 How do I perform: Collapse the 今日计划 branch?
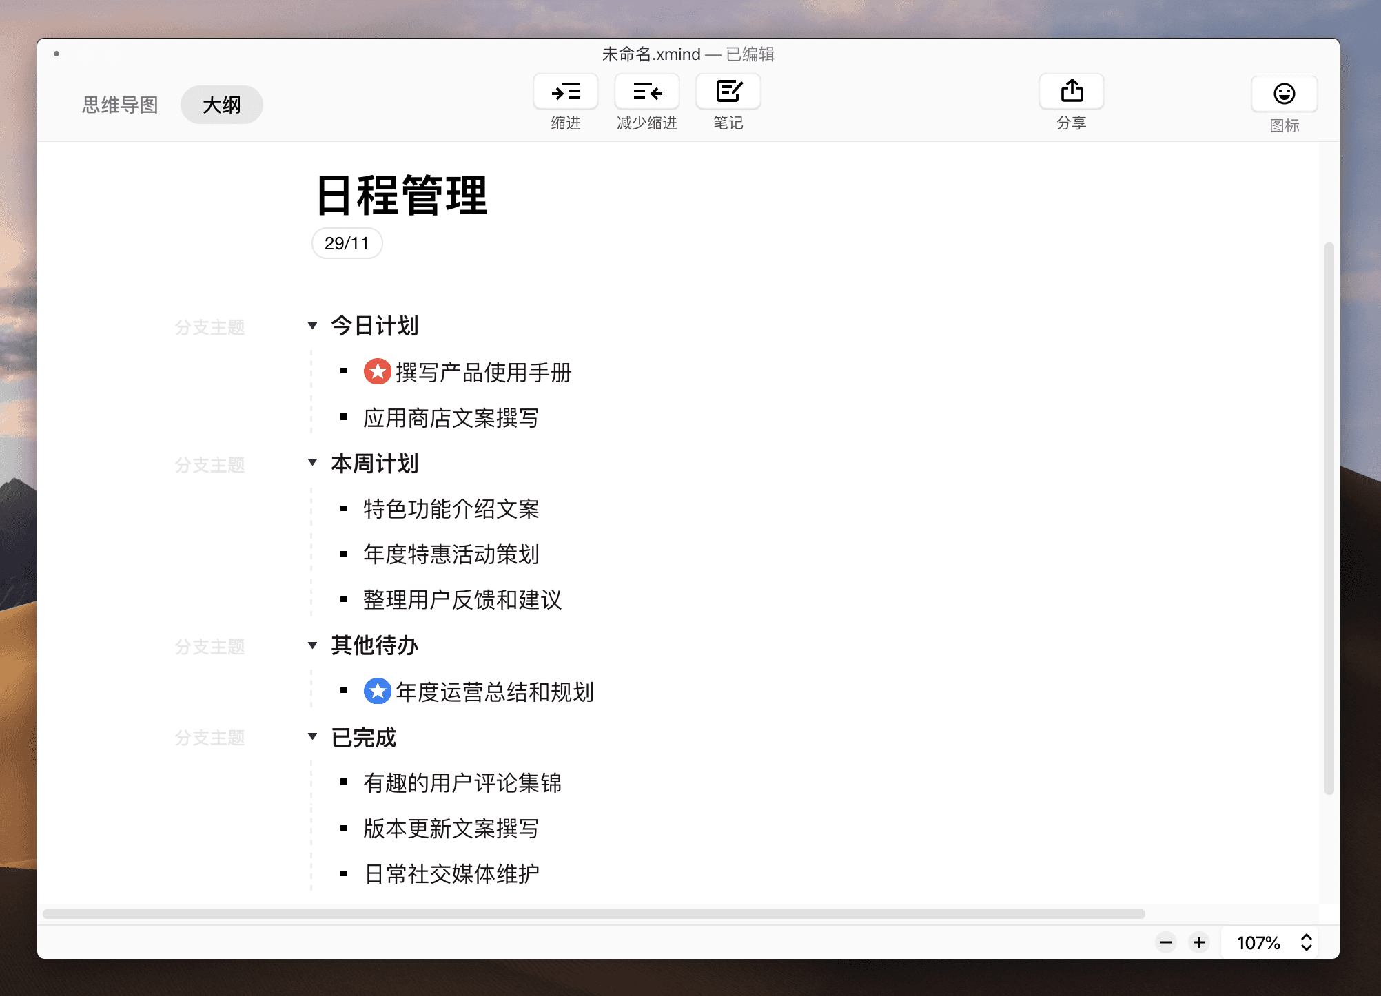[x=312, y=325]
